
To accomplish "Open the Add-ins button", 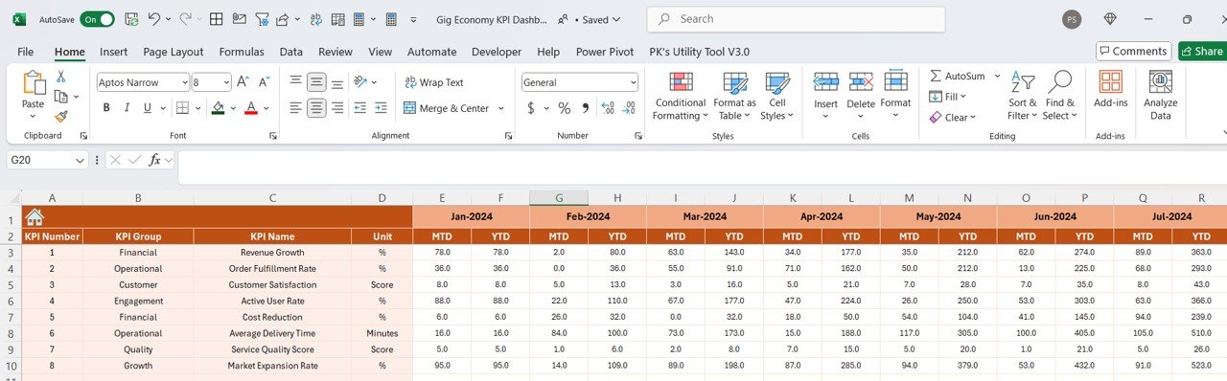I will coord(1111,89).
